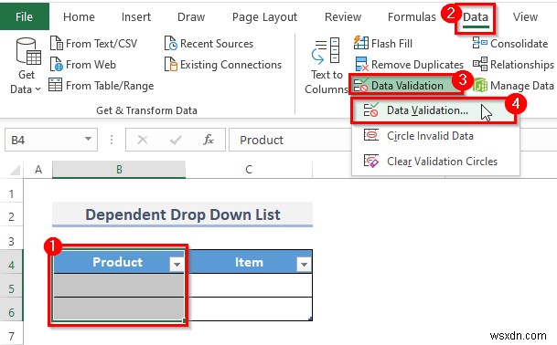The height and width of the screenshot is (345, 557).
Task: Select the Item header cell
Action: click(x=249, y=262)
